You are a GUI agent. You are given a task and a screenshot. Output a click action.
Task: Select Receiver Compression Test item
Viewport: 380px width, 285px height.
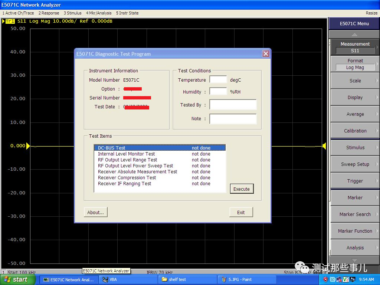[x=160, y=177]
